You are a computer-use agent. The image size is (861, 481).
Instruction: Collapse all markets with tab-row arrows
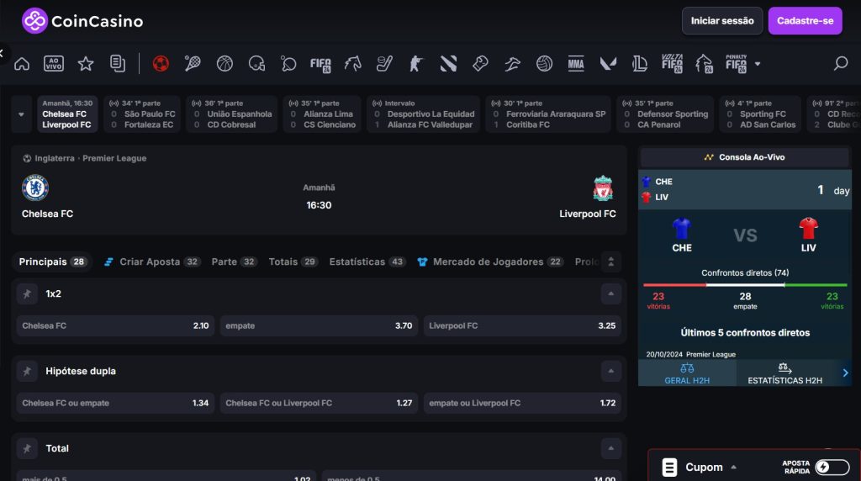(611, 262)
